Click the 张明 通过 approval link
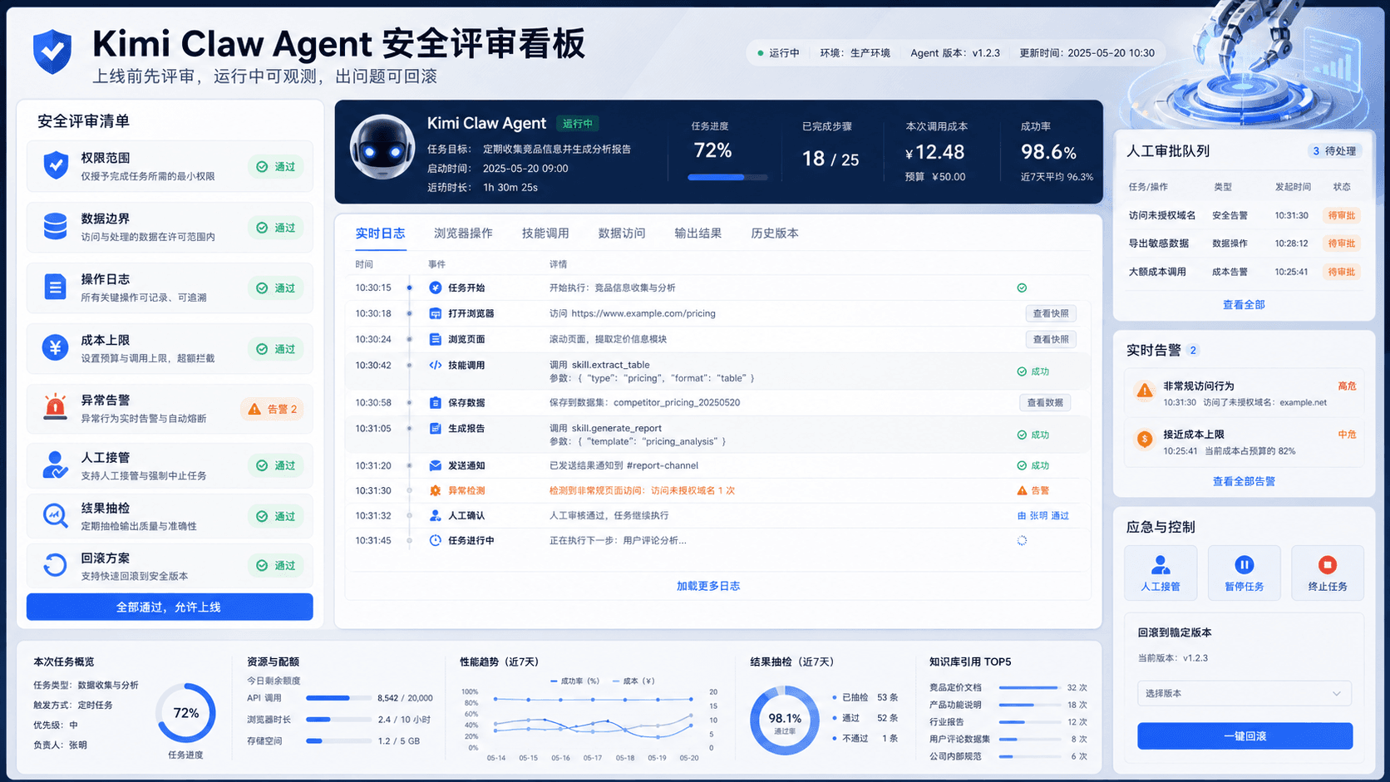Image resolution: width=1390 pixels, height=782 pixels. tap(1043, 515)
